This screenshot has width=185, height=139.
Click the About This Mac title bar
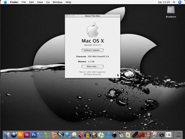tap(92, 16)
